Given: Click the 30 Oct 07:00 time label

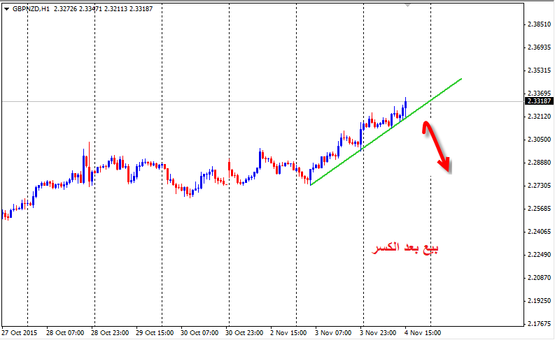Looking at the screenshot, I should 199,332.
